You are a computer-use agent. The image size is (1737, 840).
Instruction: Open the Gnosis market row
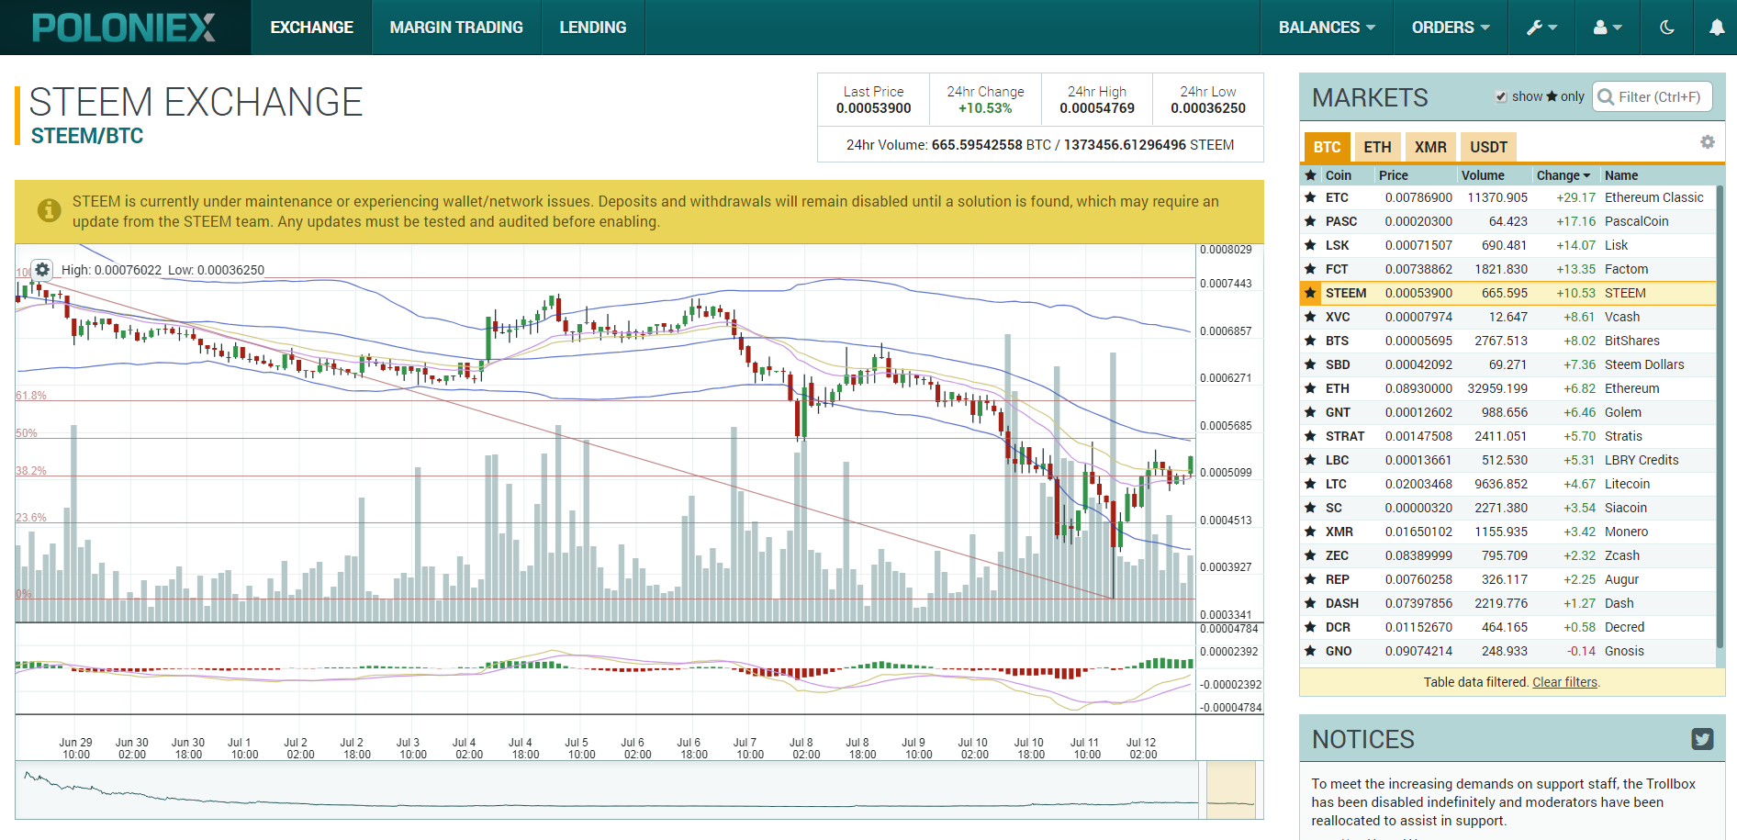1508,651
